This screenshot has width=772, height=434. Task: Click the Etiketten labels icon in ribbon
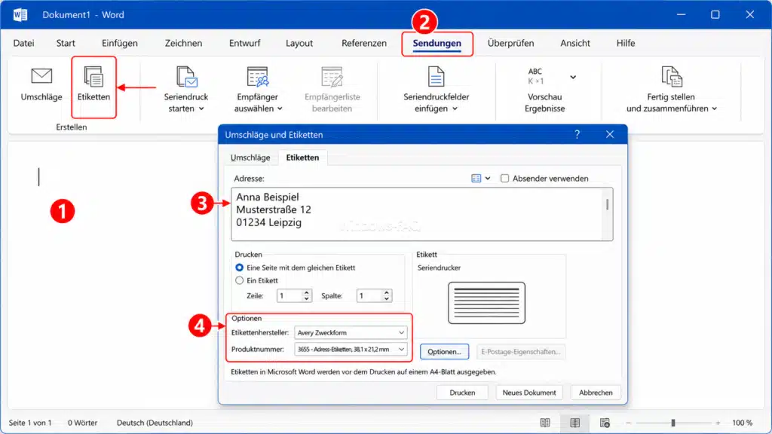click(x=93, y=78)
